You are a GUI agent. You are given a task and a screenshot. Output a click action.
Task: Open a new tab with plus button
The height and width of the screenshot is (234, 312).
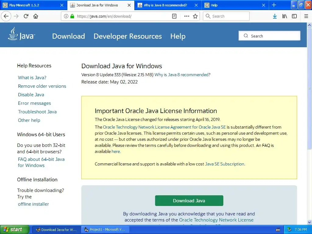[x=274, y=5]
